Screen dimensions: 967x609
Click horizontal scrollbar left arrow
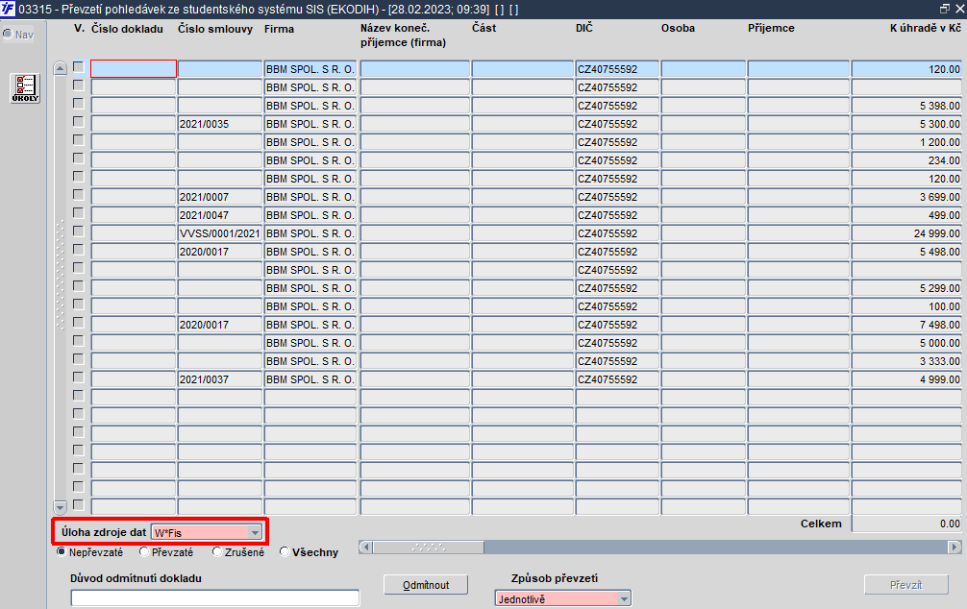(365, 547)
